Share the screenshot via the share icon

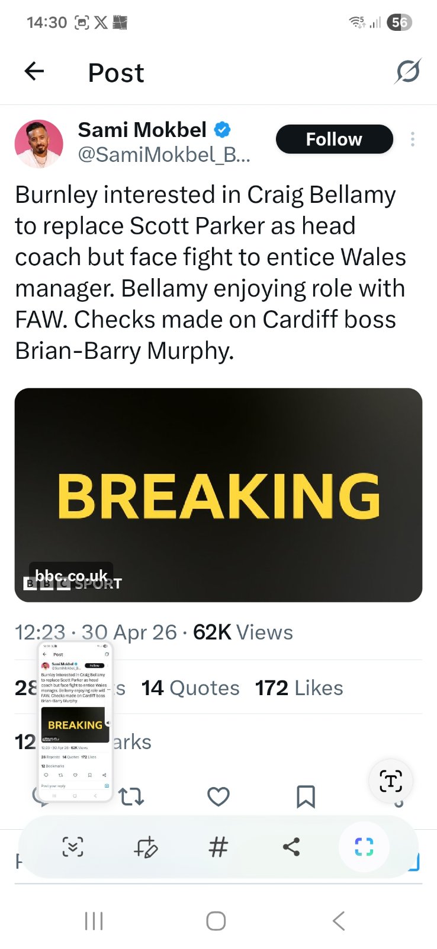point(291,846)
